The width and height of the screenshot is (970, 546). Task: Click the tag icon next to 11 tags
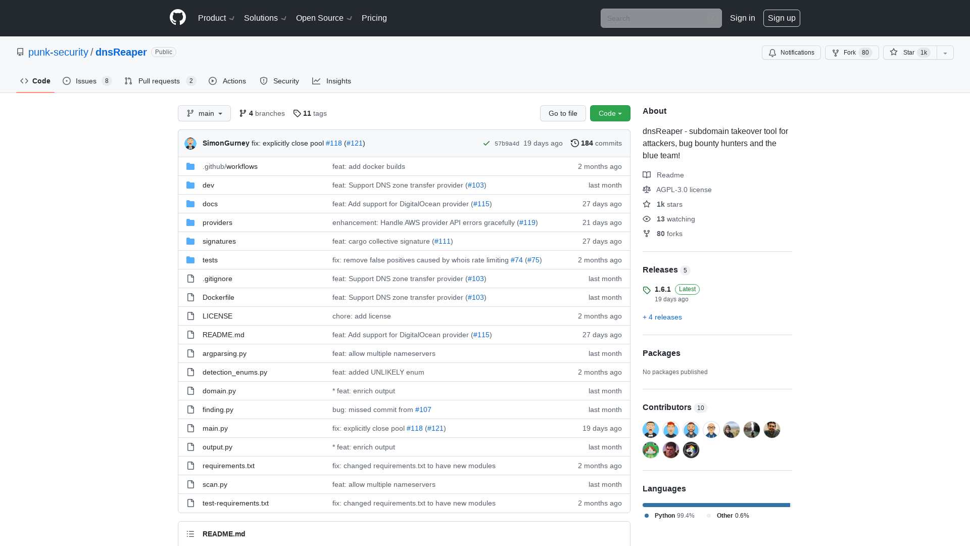click(297, 113)
